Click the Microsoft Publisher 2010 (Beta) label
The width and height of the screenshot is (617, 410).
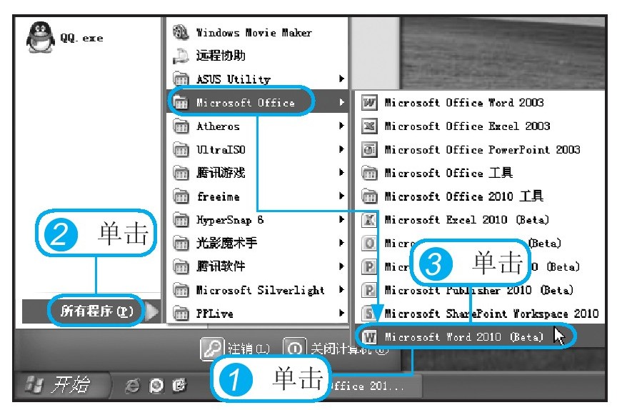click(x=478, y=291)
